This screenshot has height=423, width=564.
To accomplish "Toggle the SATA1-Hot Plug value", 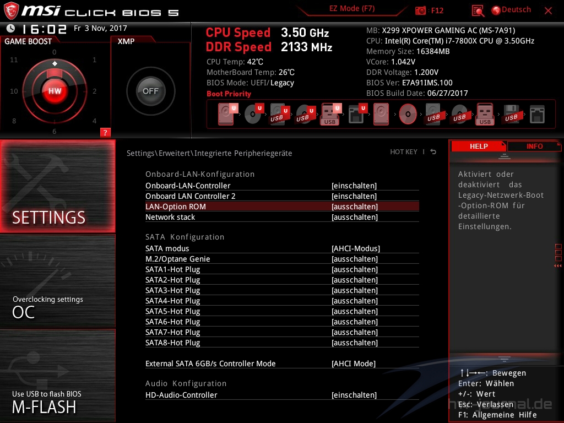I will tap(355, 269).
